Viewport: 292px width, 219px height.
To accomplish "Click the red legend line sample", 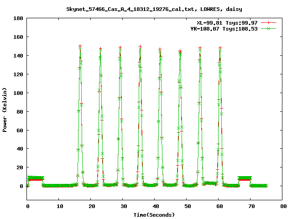I will (268, 23).
